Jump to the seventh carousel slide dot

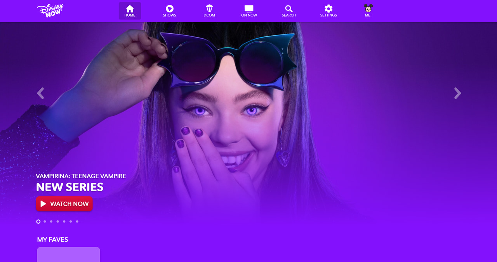(x=77, y=222)
